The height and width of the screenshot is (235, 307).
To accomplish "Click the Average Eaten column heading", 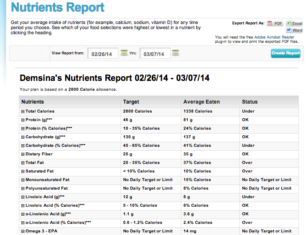I will pyautogui.click(x=201, y=102).
